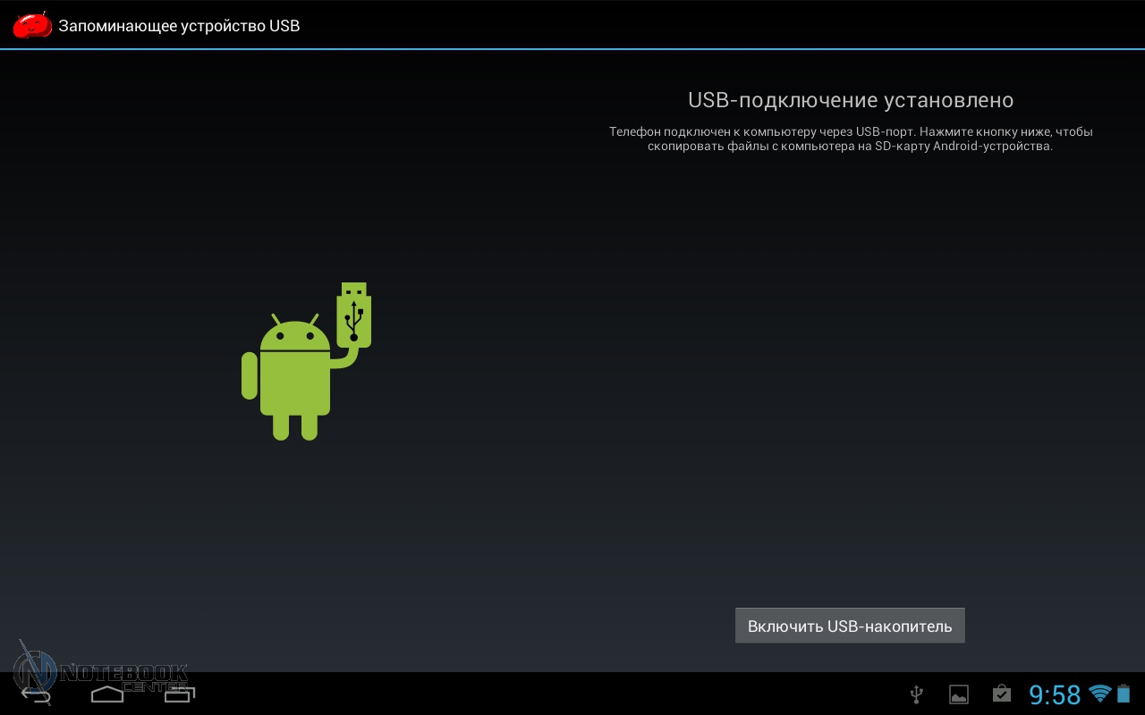Click the USB plug held by robot
Screen dimensions: 1145x715
pos(354,313)
